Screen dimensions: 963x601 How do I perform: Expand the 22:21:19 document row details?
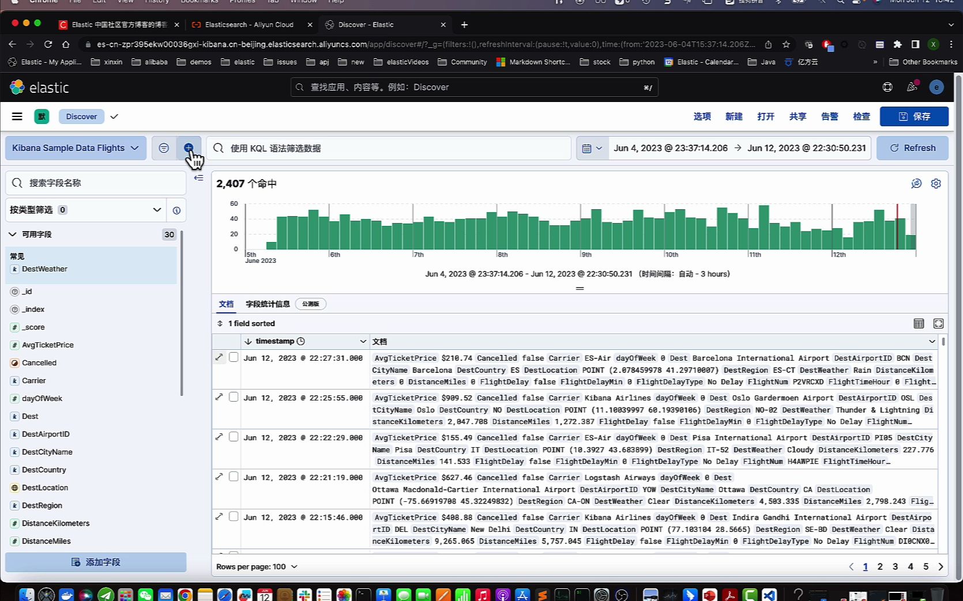tap(219, 477)
